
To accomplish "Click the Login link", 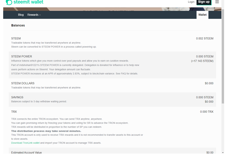I will point(191,2).
